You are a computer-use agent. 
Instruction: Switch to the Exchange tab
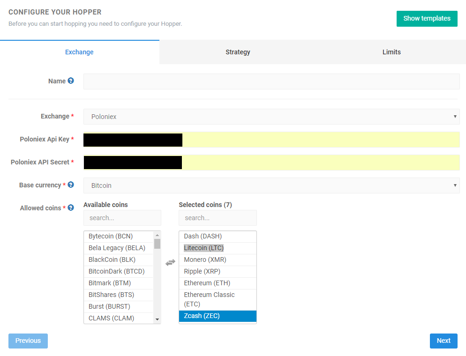79,52
